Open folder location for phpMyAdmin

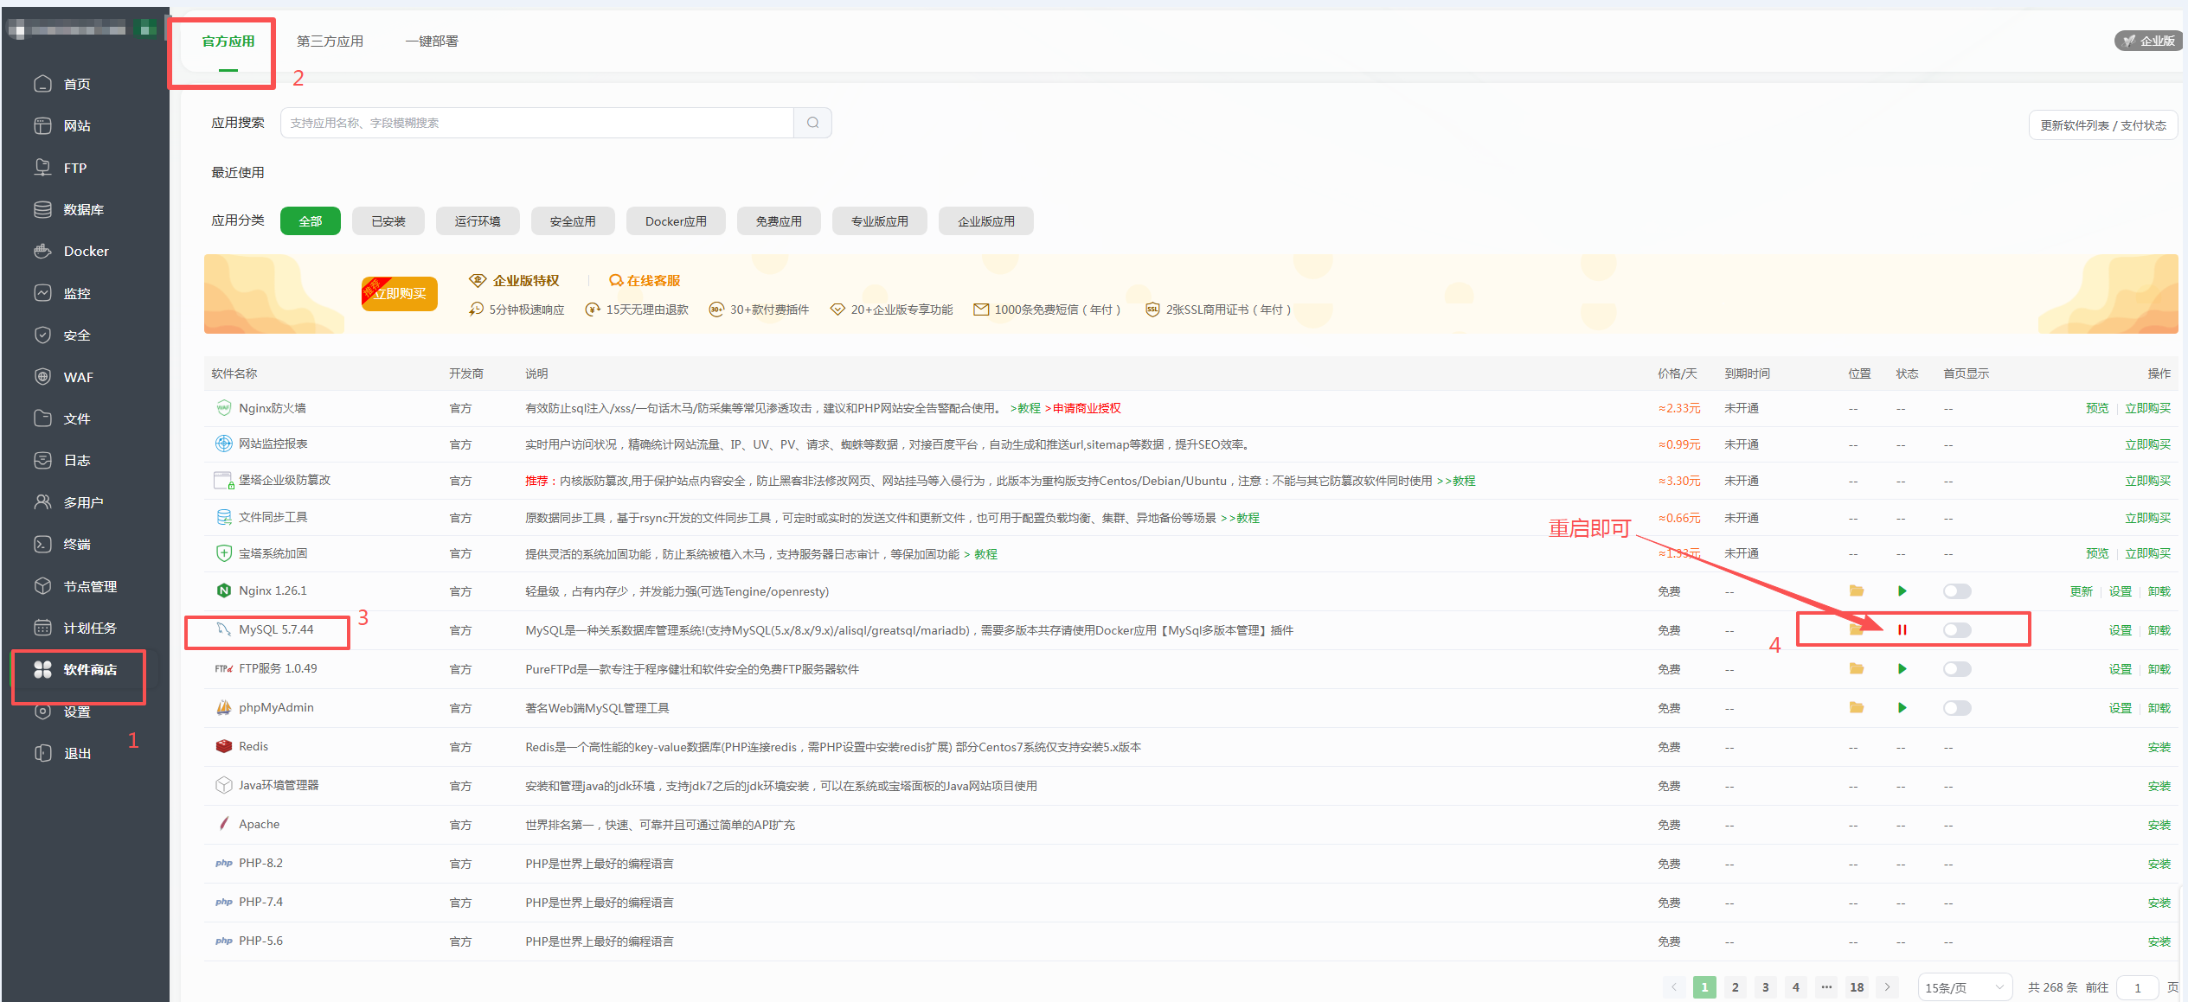(x=1856, y=708)
